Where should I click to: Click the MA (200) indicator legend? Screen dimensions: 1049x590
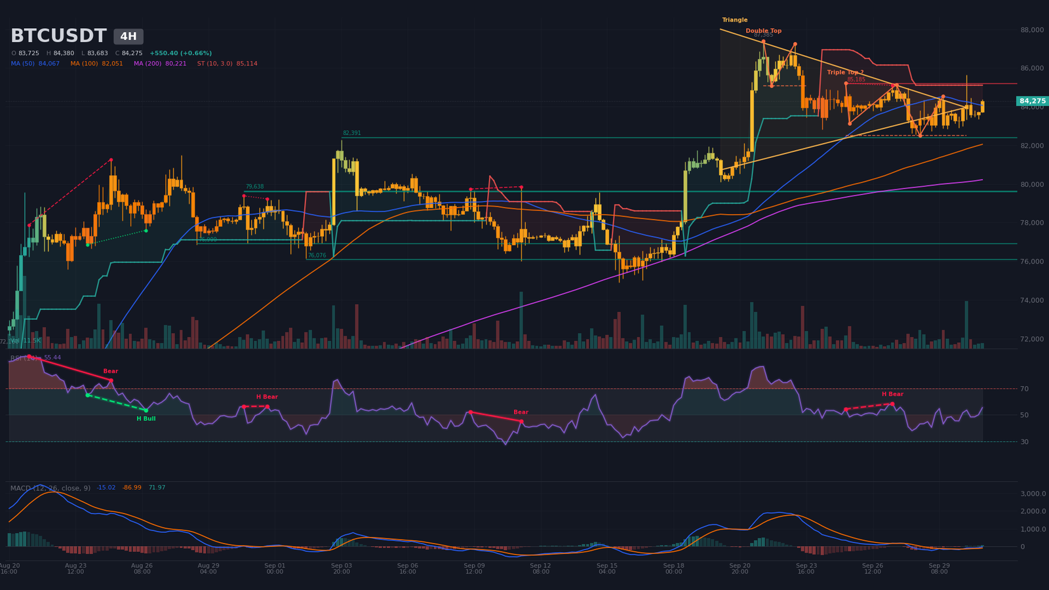pos(160,64)
